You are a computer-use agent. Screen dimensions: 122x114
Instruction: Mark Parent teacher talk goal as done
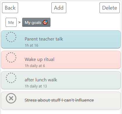click(x=11, y=37)
